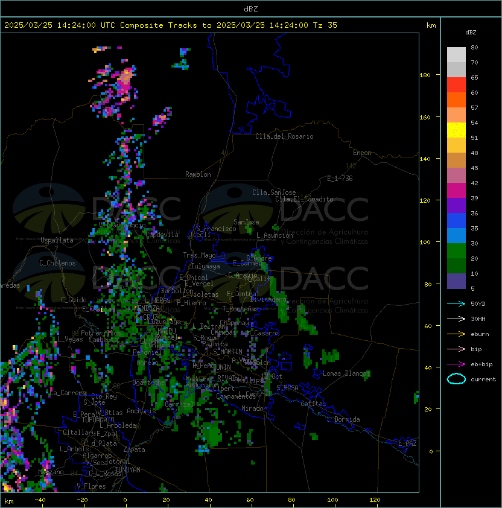Image resolution: width=502 pixels, height=508 pixels.
Task: Click the yellow eburn arrow legend icon
Action: tap(456, 334)
